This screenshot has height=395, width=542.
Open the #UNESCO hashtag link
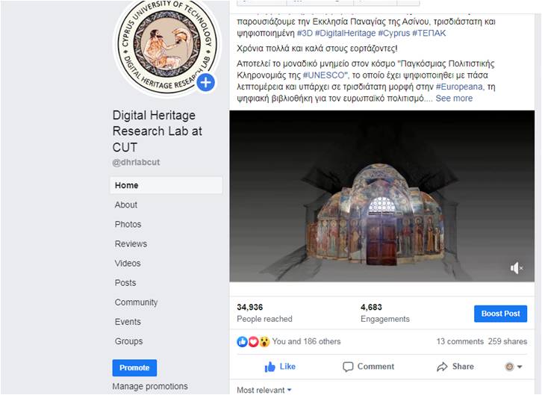323,75
